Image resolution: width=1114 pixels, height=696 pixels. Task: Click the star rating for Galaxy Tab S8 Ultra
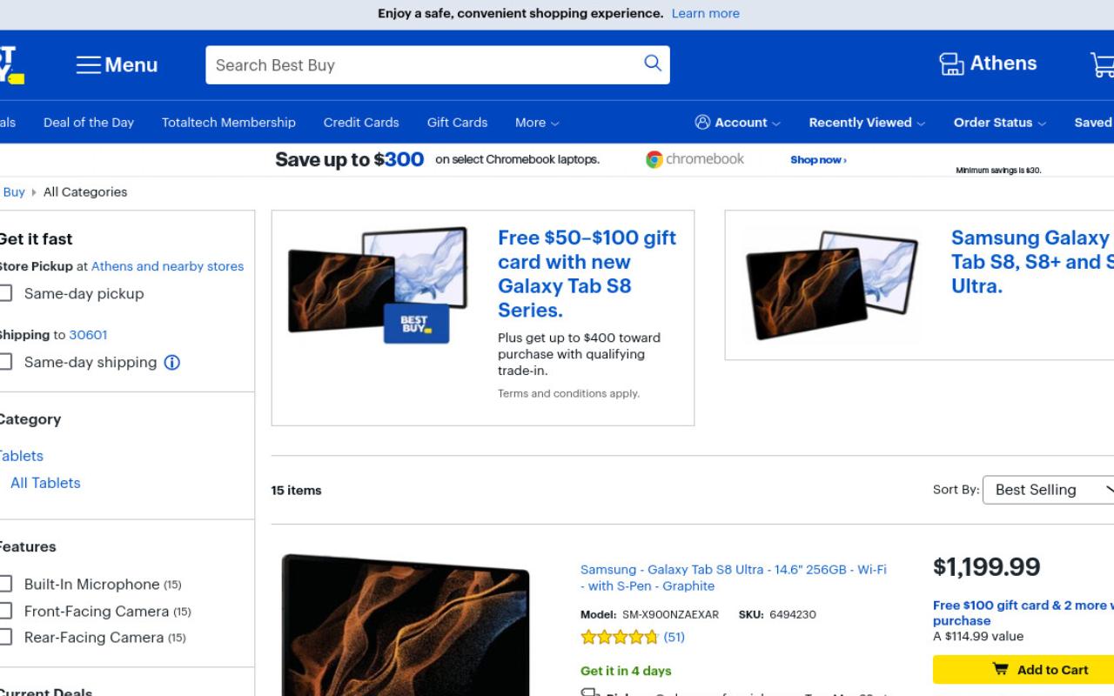pyautogui.click(x=620, y=638)
